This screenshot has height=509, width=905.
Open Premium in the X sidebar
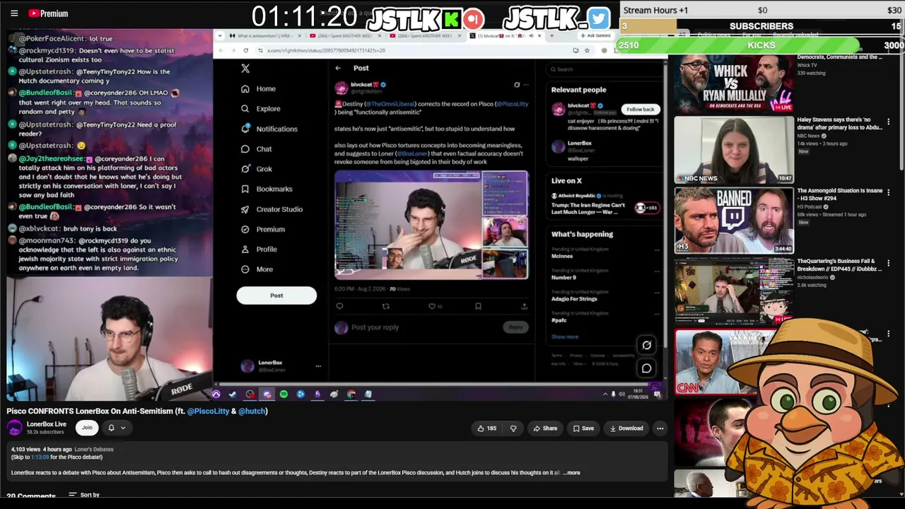click(x=262, y=229)
